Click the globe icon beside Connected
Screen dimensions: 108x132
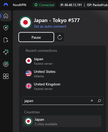[x=36, y=5]
